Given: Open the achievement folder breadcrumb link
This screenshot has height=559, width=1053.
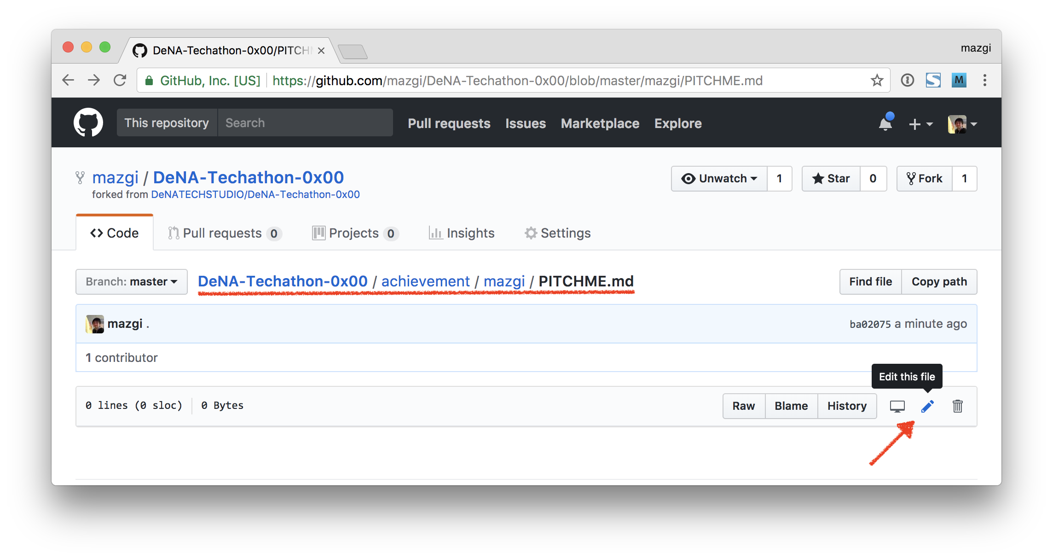Looking at the screenshot, I should (x=425, y=281).
